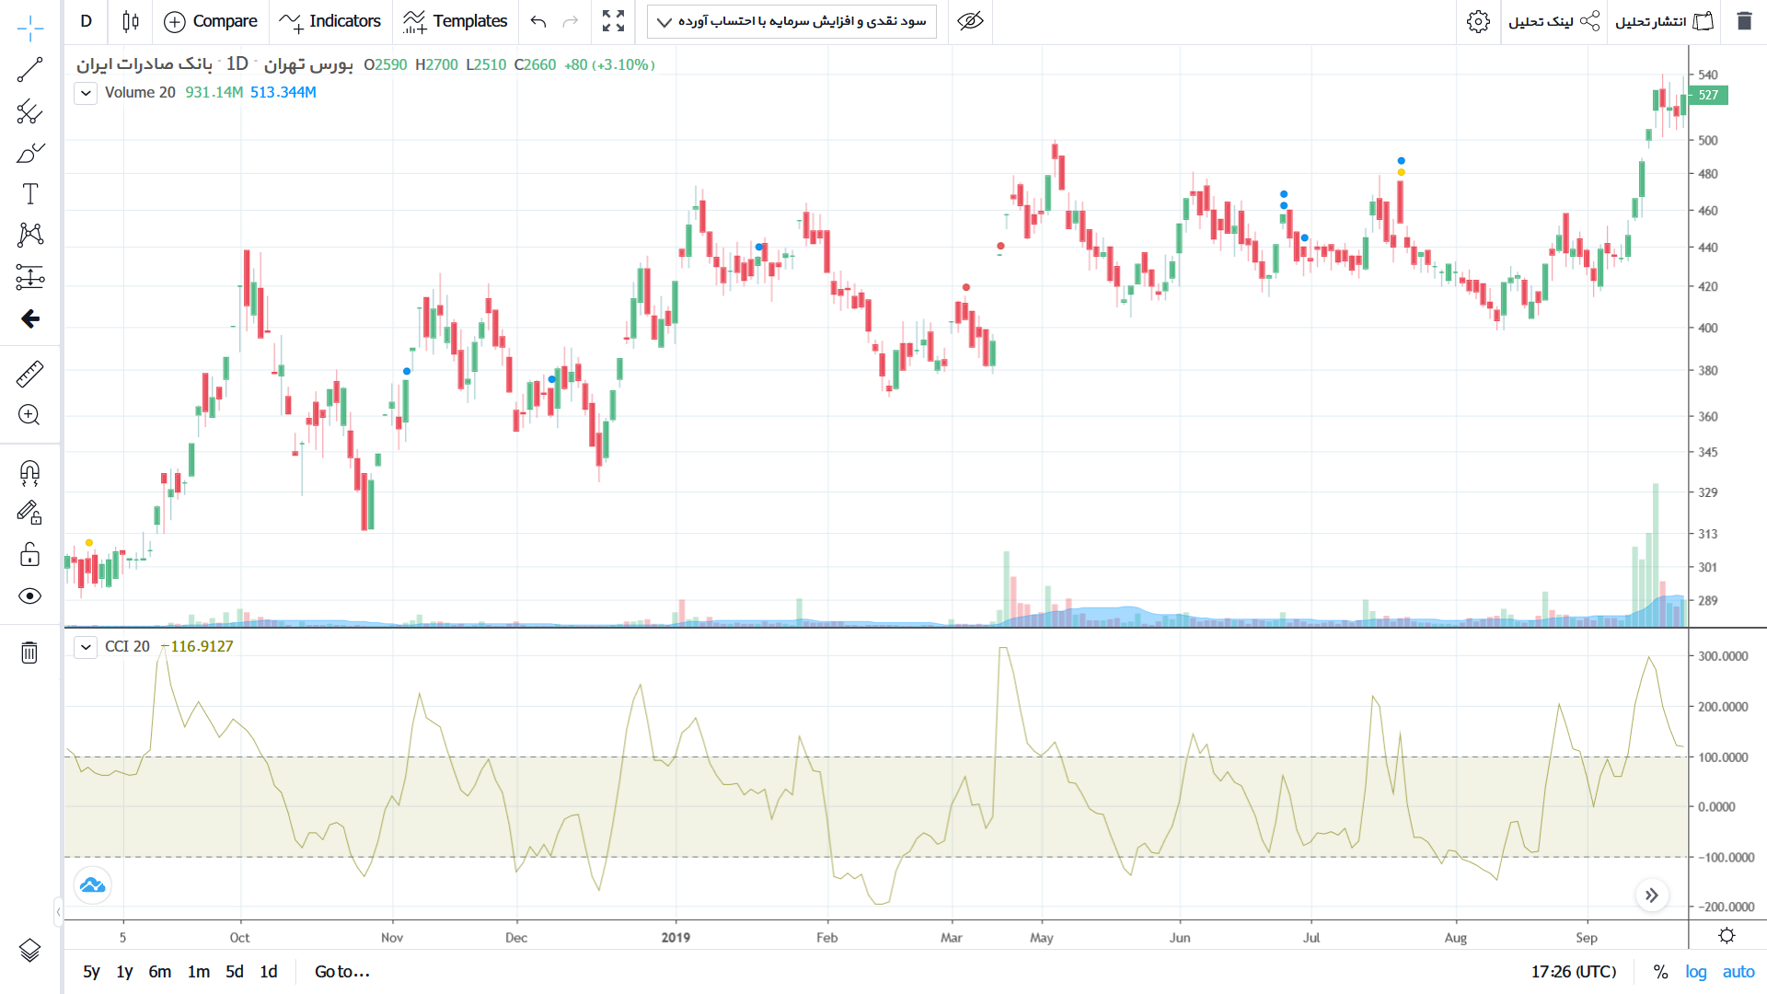Open time axis settings gear
Viewport: 1767px width, 994px height.
pyautogui.click(x=1727, y=936)
